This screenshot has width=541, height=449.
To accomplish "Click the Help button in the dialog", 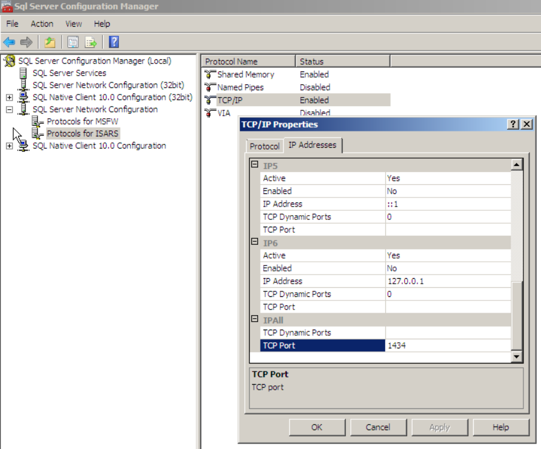I will [x=501, y=427].
